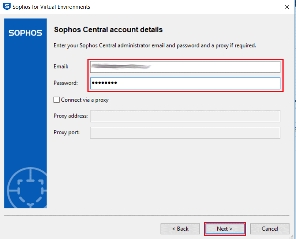Viewport: 296px width, 239px height.
Task: Click the Password: label
Action: coord(65,83)
